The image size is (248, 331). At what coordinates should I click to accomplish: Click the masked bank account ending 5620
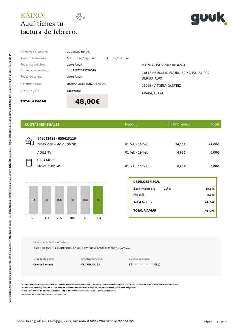coord(145,265)
